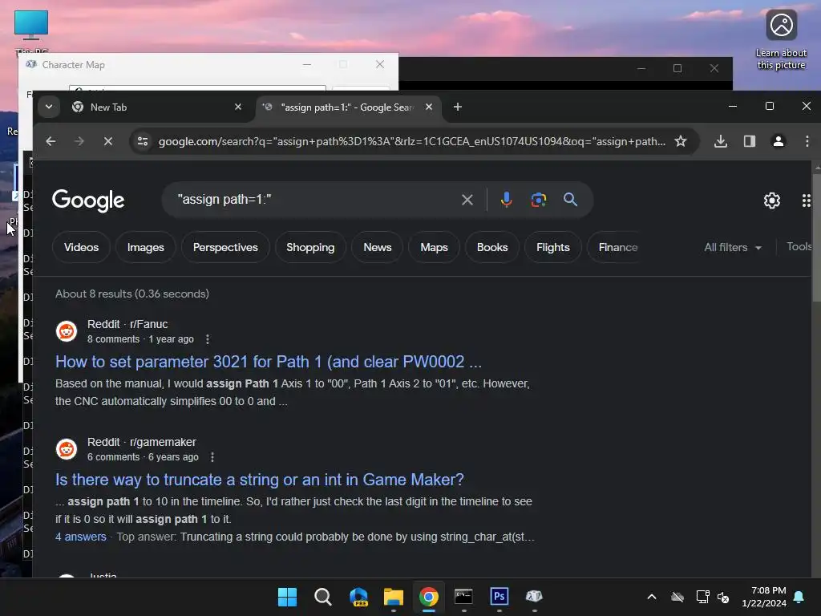Close the Google Search tab

429,107
